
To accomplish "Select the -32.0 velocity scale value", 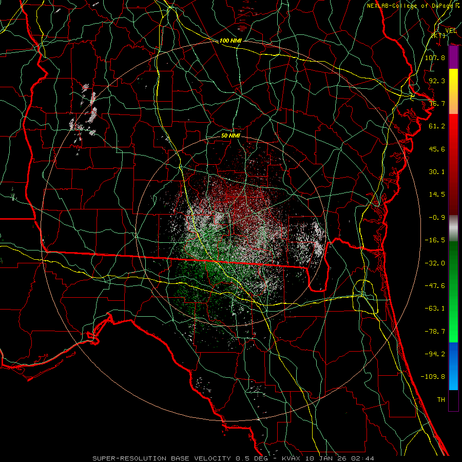I will click(x=435, y=263).
